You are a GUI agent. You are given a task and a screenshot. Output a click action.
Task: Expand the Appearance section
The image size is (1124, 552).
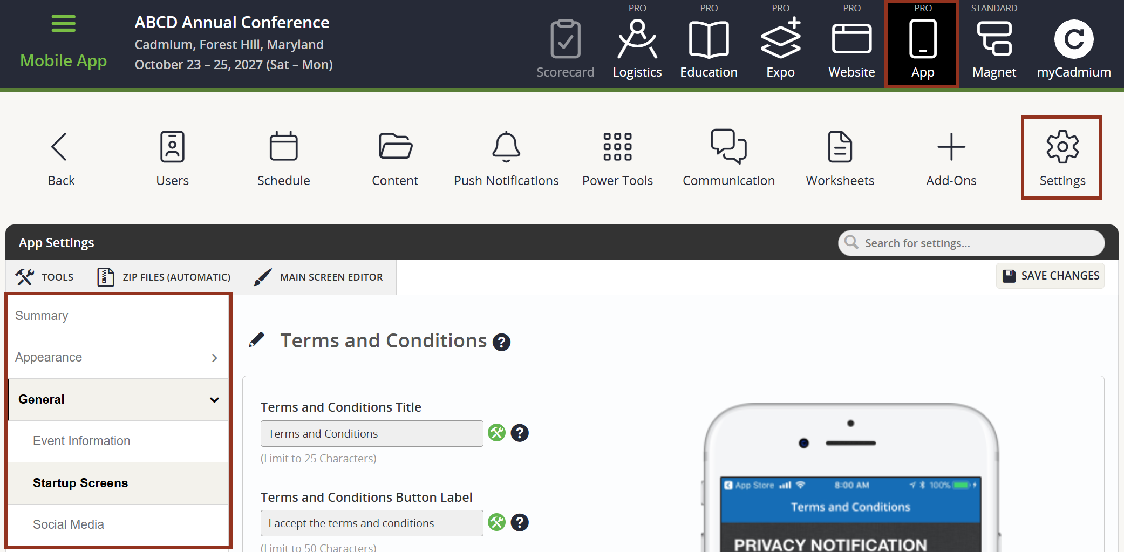(118, 358)
